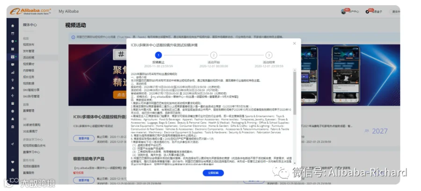Open the bag icon at sidebar bottom
The image size is (421, 191).
[13, 170]
